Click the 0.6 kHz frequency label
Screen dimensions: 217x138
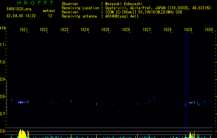3,131
